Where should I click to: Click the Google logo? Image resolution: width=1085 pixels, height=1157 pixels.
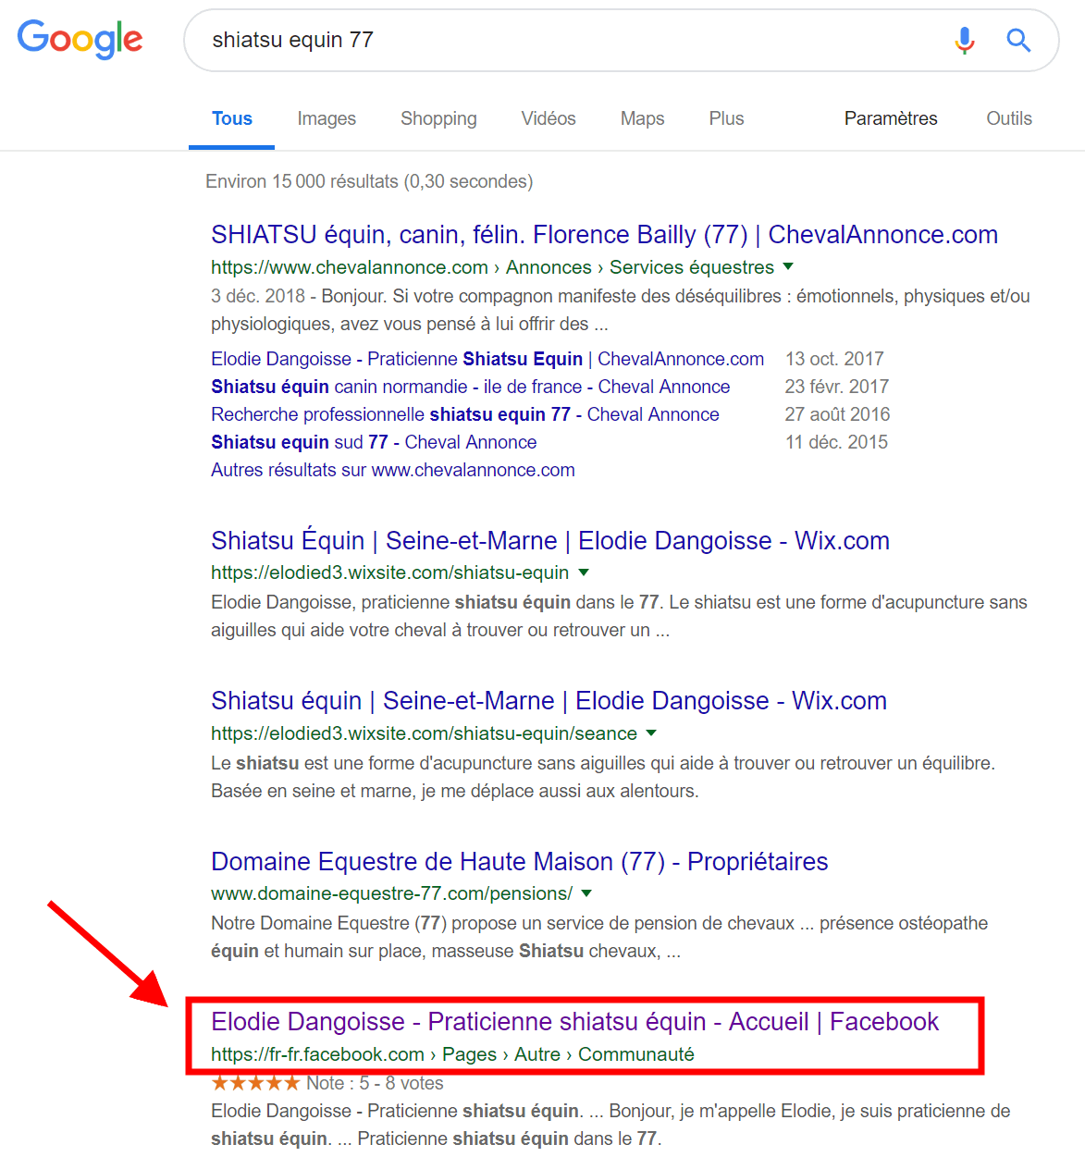[80, 40]
